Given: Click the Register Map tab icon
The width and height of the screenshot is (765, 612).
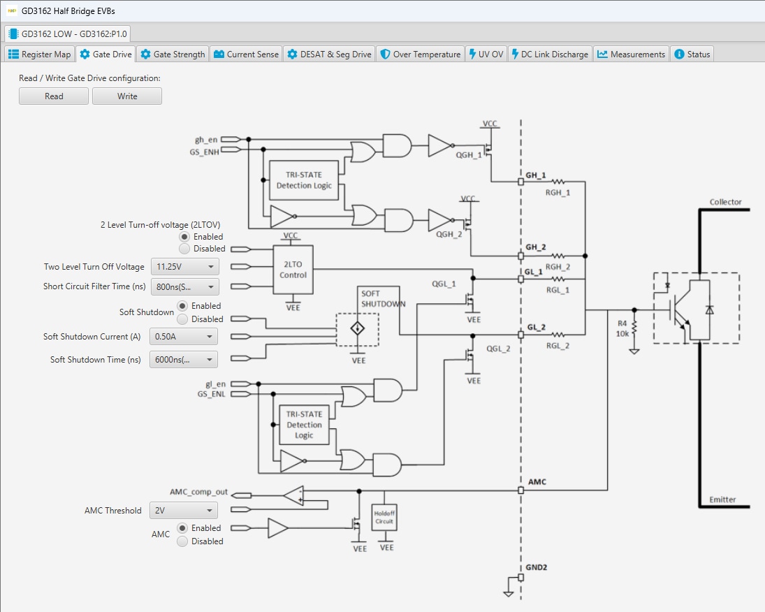Looking at the screenshot, I should [13, 54].
